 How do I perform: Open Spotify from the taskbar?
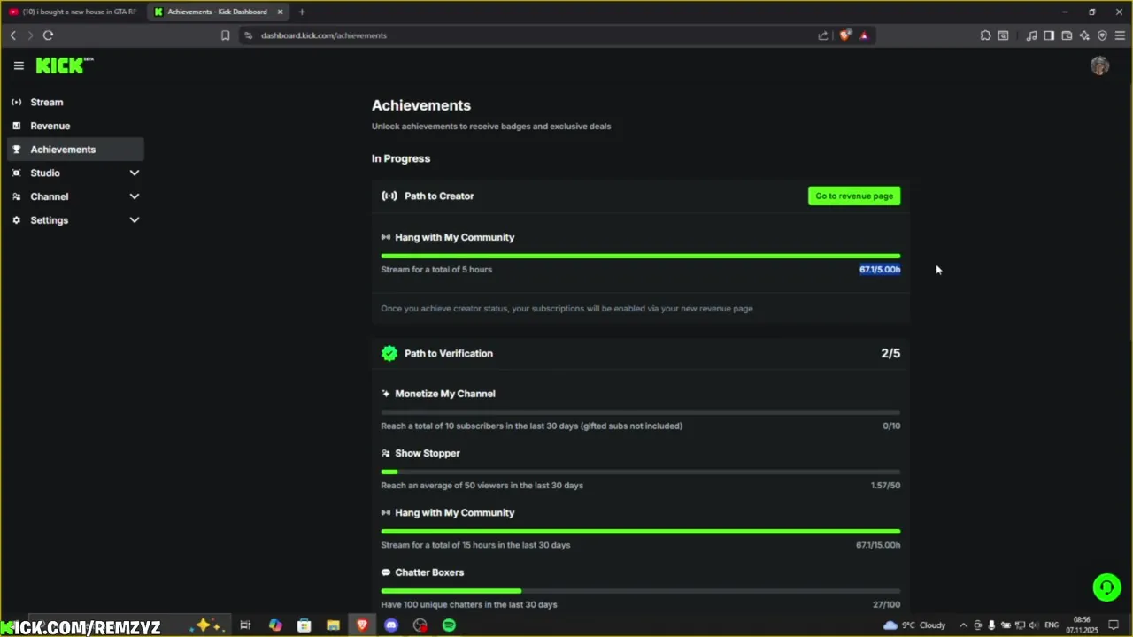449,625
